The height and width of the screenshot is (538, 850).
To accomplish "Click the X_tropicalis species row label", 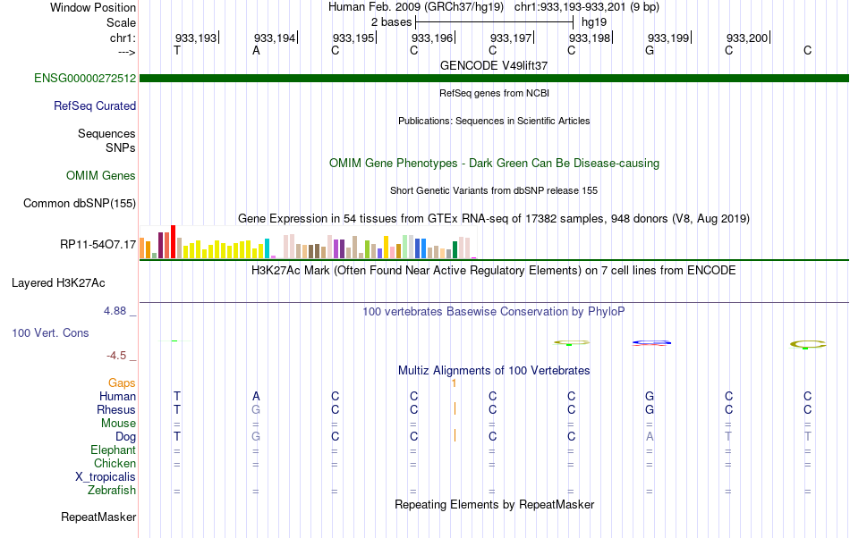I will pyautogui.click(x=106, y=477).
